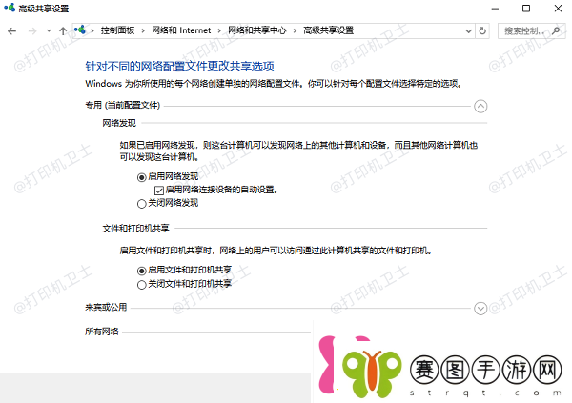Click the forward navigation arrow
Image resolution: width=572 pixels, height=403 pixels.
tap(32, 31)
